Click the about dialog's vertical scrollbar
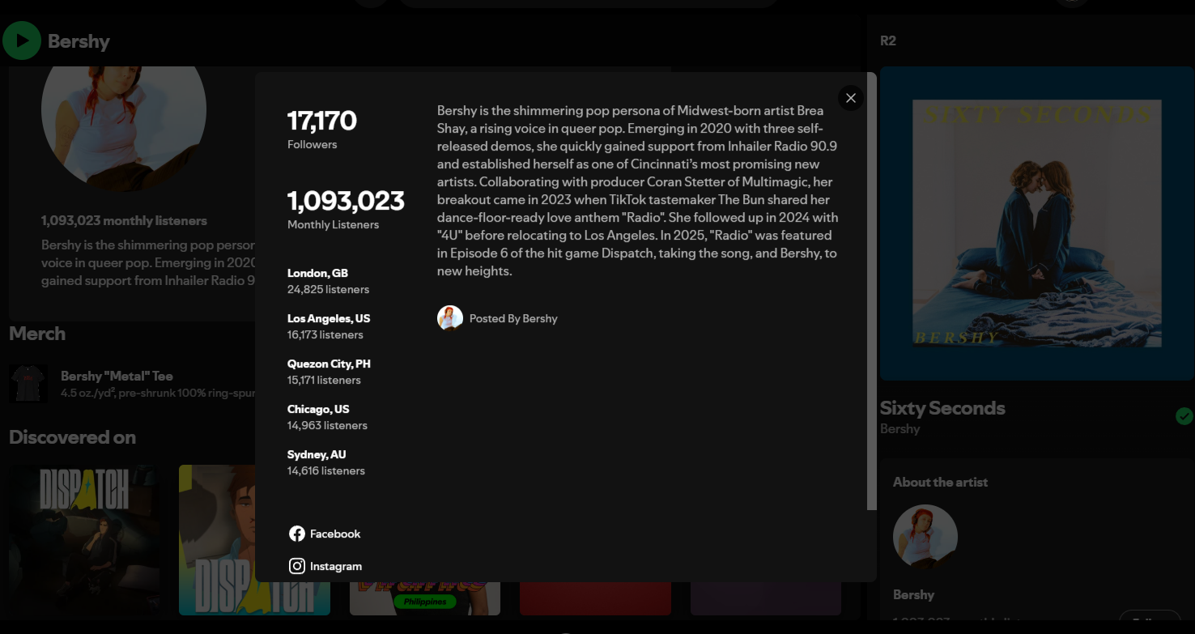 [872, 291]
